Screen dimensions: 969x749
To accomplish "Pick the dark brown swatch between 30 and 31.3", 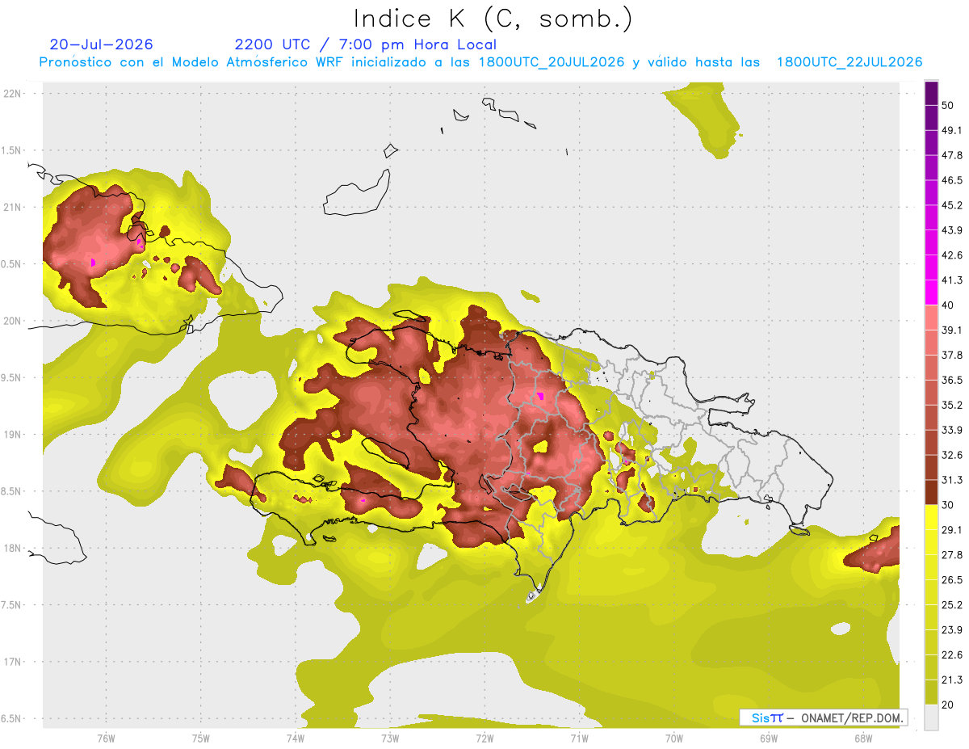I will point(931,492).
